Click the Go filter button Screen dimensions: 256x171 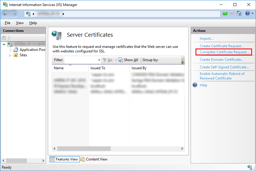[x=107, y=60]
